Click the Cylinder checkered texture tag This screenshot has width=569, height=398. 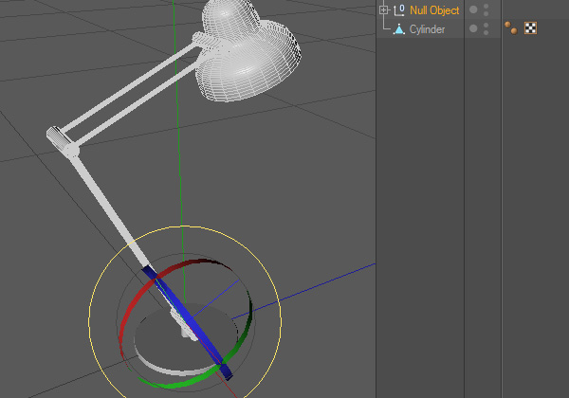click(530, 28)
